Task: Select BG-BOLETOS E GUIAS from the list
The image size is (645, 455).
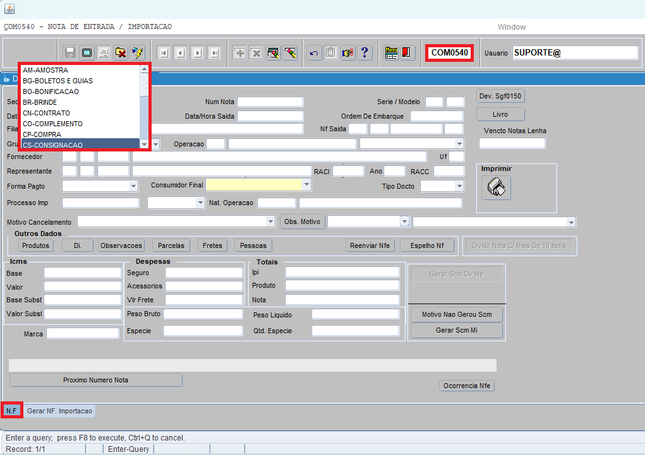Action: point(81,81)
